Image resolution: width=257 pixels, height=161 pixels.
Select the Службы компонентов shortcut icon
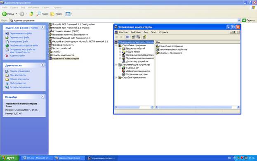pos(50,55)
